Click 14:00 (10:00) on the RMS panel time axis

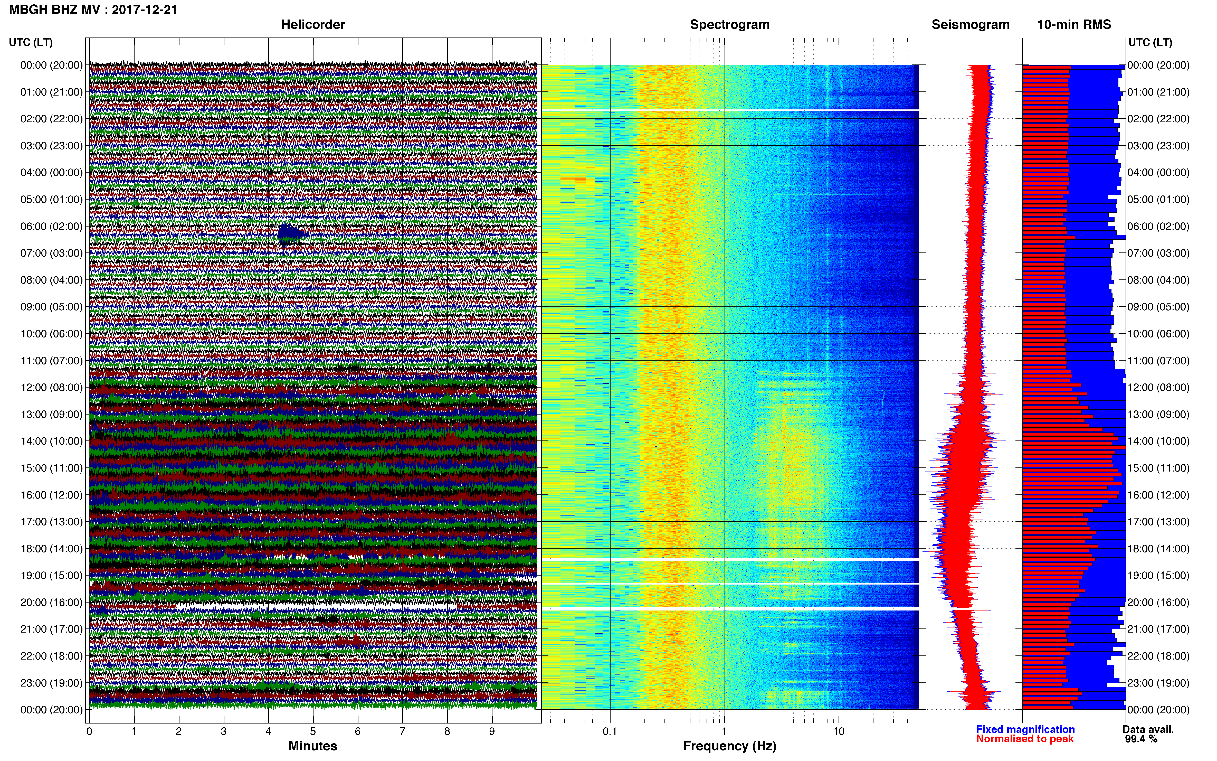point(1158,441)
